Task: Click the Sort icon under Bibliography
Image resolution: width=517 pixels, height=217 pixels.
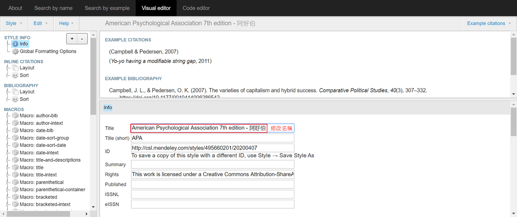Action: [x=15, y=99]
